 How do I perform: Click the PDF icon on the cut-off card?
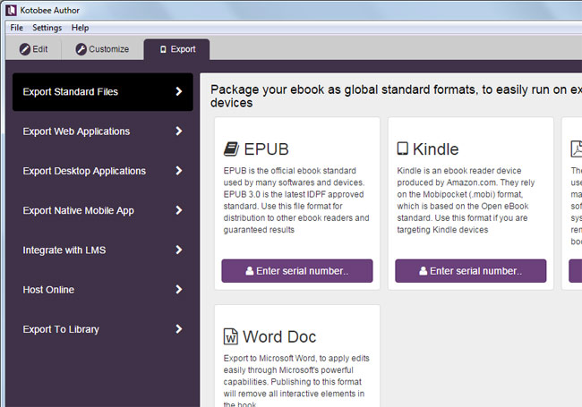576,149
